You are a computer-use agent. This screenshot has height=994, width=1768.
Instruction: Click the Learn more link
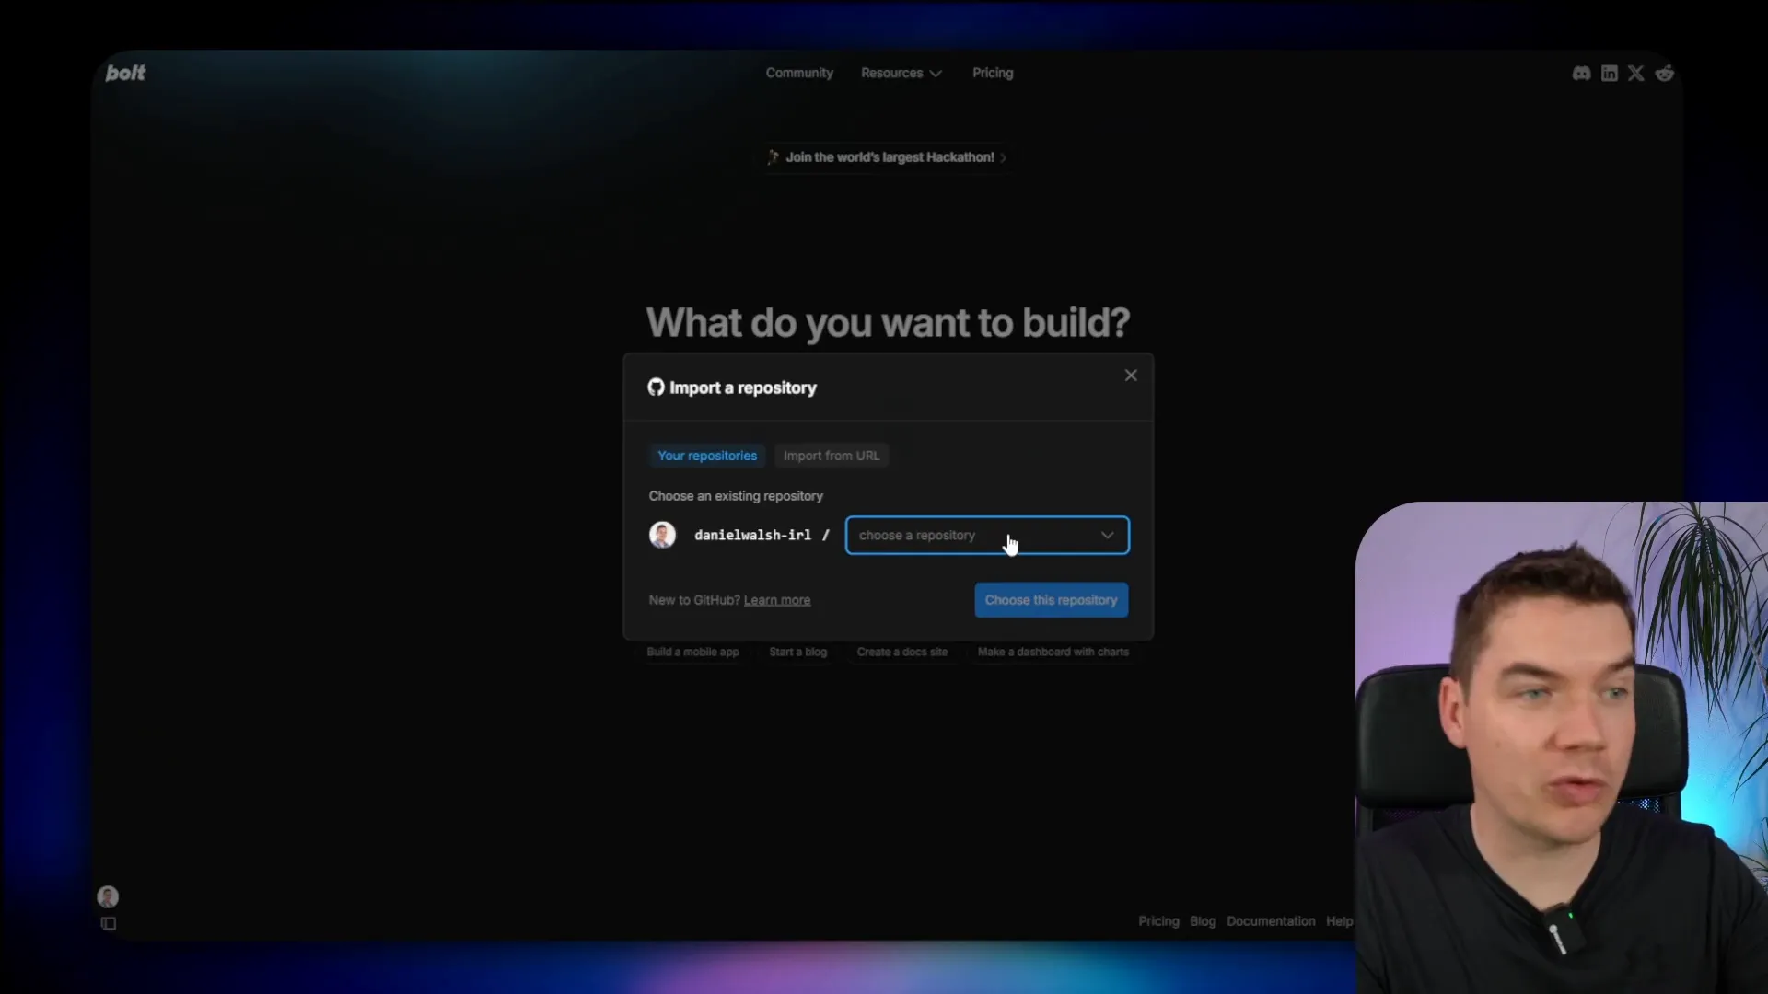pos(777,600)
